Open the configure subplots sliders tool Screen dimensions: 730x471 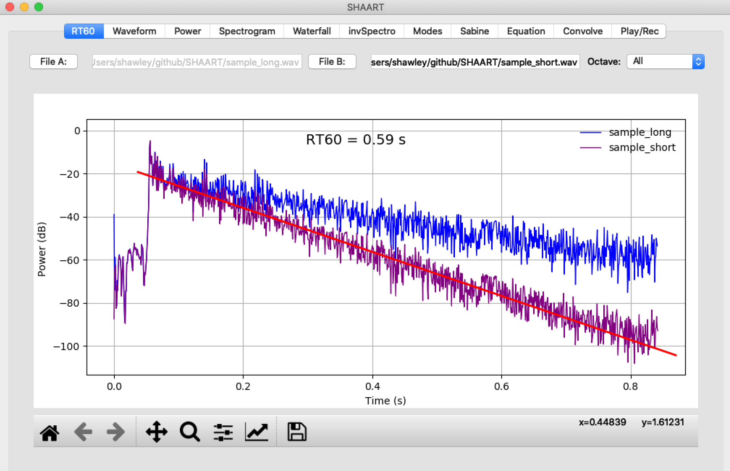pyautogui.click(x=223, y=432)
